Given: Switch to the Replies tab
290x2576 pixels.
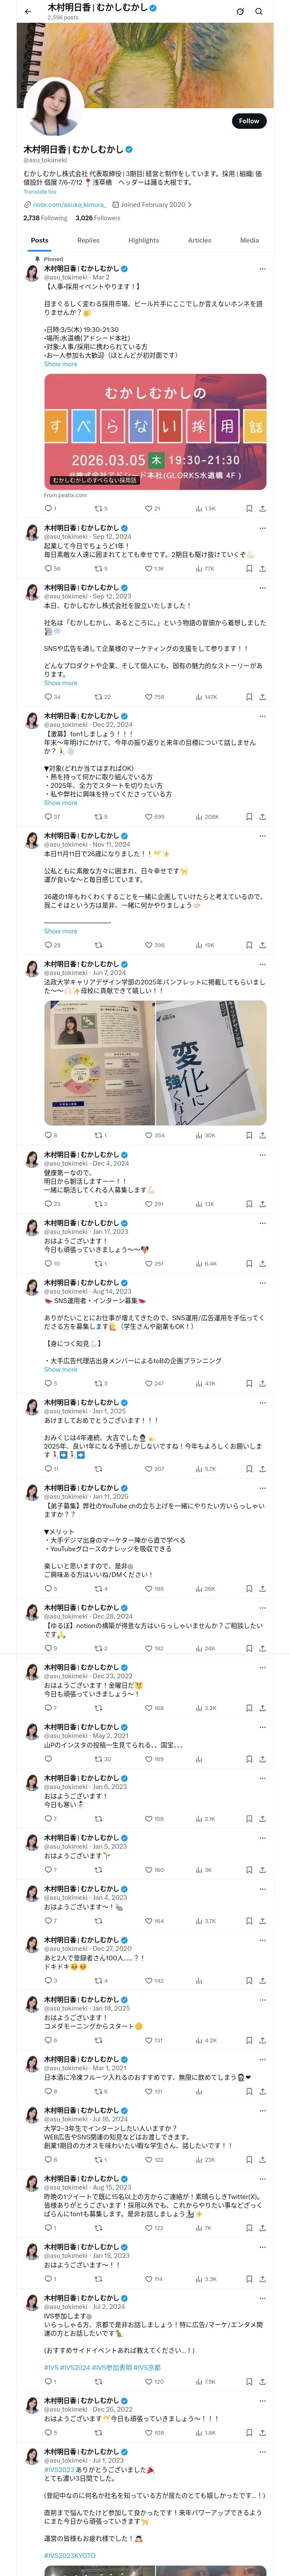Looking at the screenshot, I should coord(88,240).
